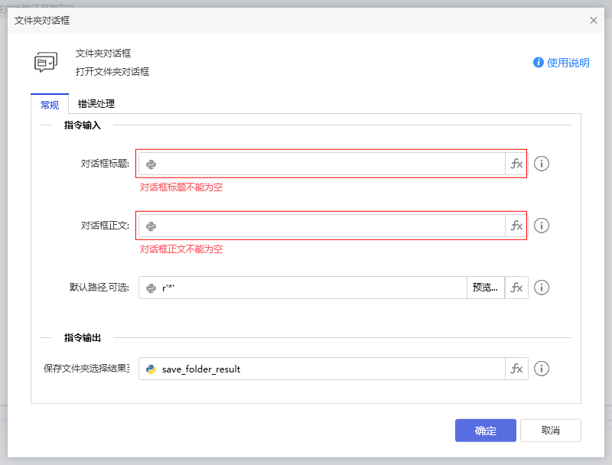Toggle Python mode icon in 默认路径 field
Image resolution: width=612 pixels, height=465 pixels.
(151, 288)
